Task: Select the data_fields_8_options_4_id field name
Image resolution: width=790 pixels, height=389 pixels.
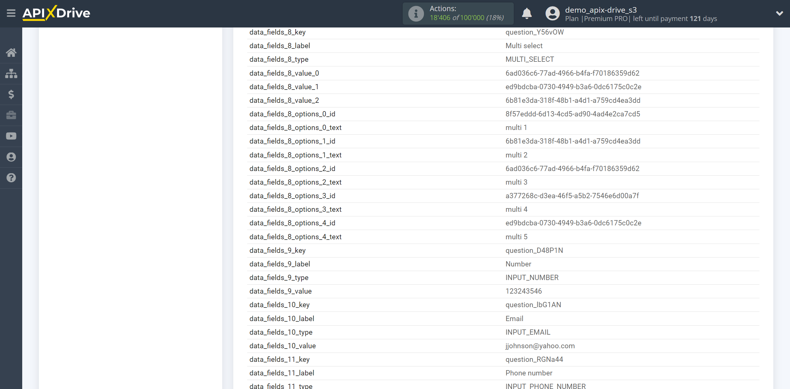Action: click(292, 223)
